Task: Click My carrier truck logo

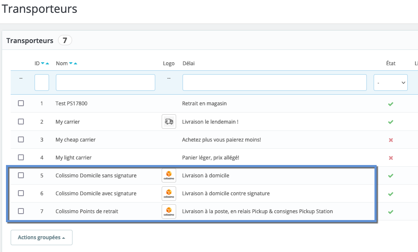Action: 169,122
